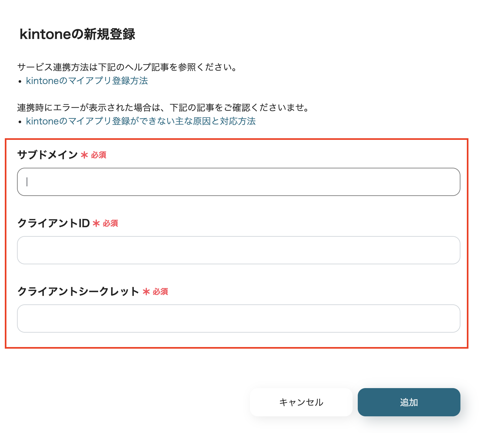
Task: Click the red asterisk beside クライアントID
Action: (x=96, y=224)
